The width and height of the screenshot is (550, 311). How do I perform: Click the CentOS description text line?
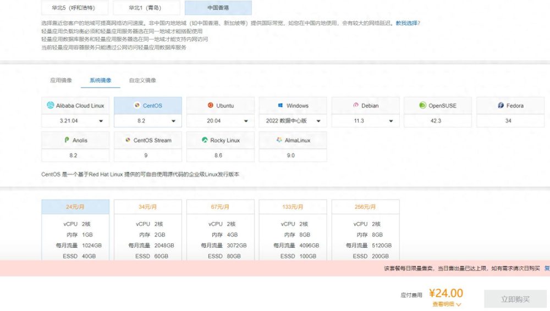point(140,174)
